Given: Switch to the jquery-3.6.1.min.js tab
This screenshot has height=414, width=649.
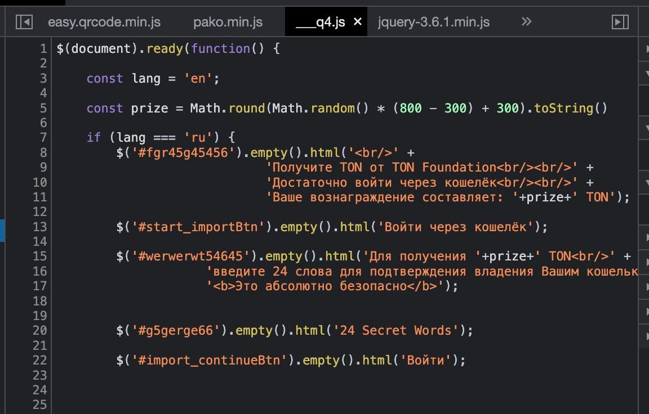Looking at the screenshot, I should pyautogui.click(x=434, y=22).
